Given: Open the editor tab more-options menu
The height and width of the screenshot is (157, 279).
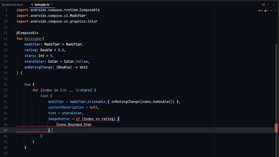Looking at the screenshot, I should (x=274, y=5).
